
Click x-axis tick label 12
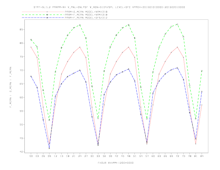tap(56, 156)
